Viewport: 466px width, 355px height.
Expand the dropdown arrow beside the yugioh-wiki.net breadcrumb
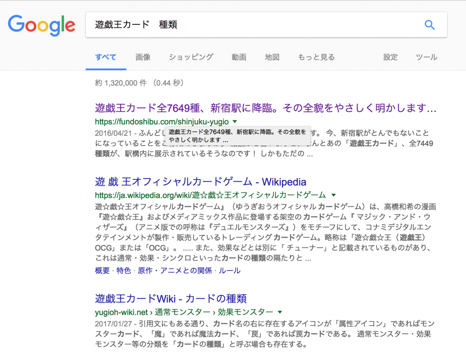280,312
